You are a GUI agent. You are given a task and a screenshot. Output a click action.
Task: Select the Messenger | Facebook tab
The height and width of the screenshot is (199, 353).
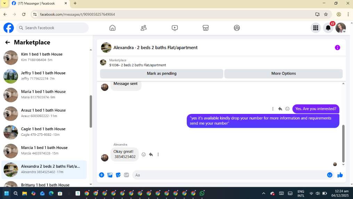39,3
